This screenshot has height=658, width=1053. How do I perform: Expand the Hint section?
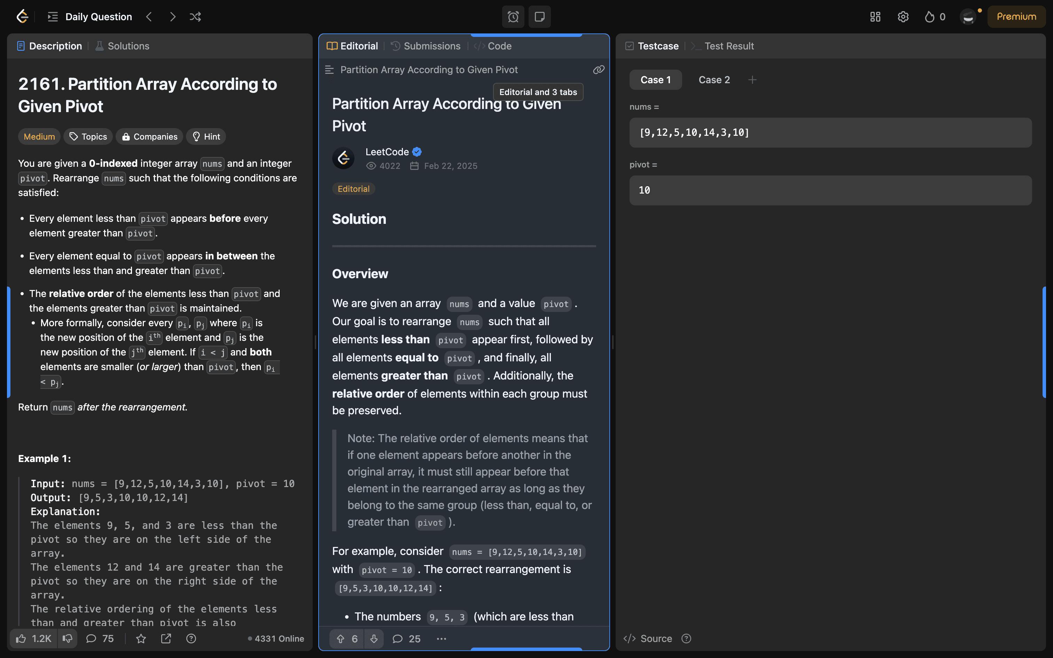206,136
